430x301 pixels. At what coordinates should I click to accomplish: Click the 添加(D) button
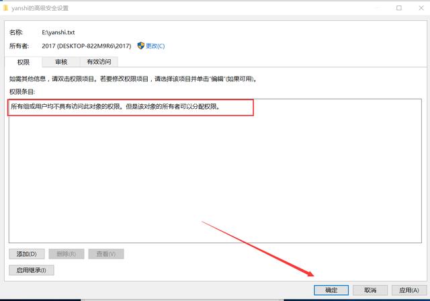tap(27, 254)
